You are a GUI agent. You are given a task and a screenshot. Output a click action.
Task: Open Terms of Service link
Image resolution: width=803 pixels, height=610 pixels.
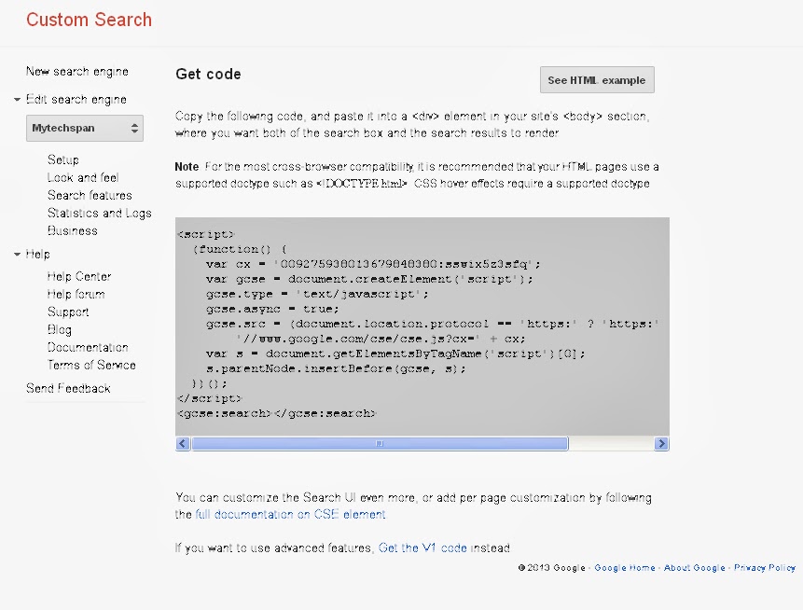91,366
